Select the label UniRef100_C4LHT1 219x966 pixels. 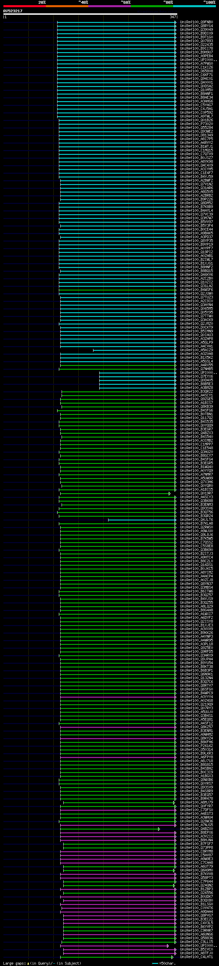click(x=196, y=957)
